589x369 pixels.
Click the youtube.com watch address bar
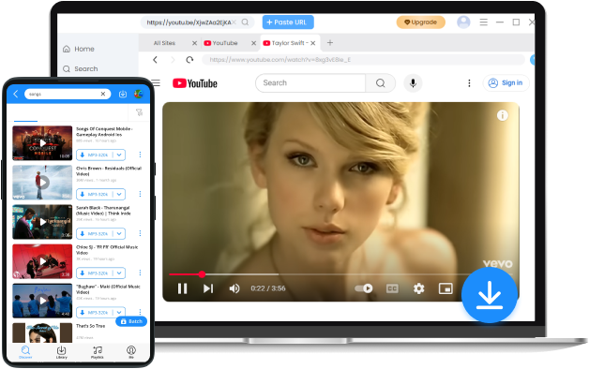tap(363, 60)
